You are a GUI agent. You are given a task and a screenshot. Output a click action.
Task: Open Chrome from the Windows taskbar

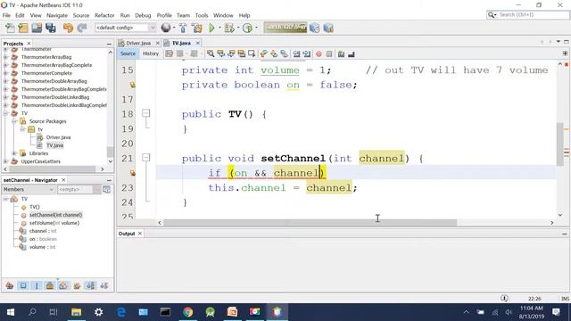(x=188, y=312)
